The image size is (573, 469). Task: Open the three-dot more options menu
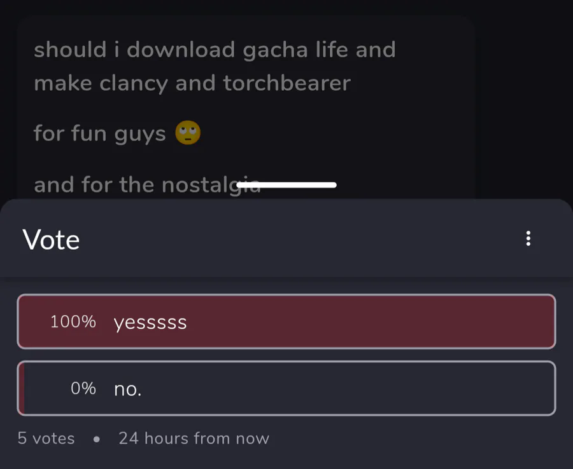[x=528, y=239]
